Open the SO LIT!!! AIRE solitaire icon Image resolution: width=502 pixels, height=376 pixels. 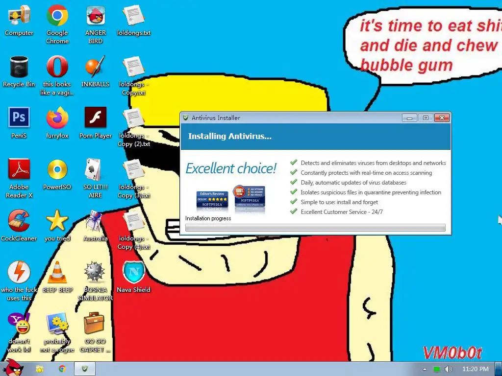(x=96, y=178)
